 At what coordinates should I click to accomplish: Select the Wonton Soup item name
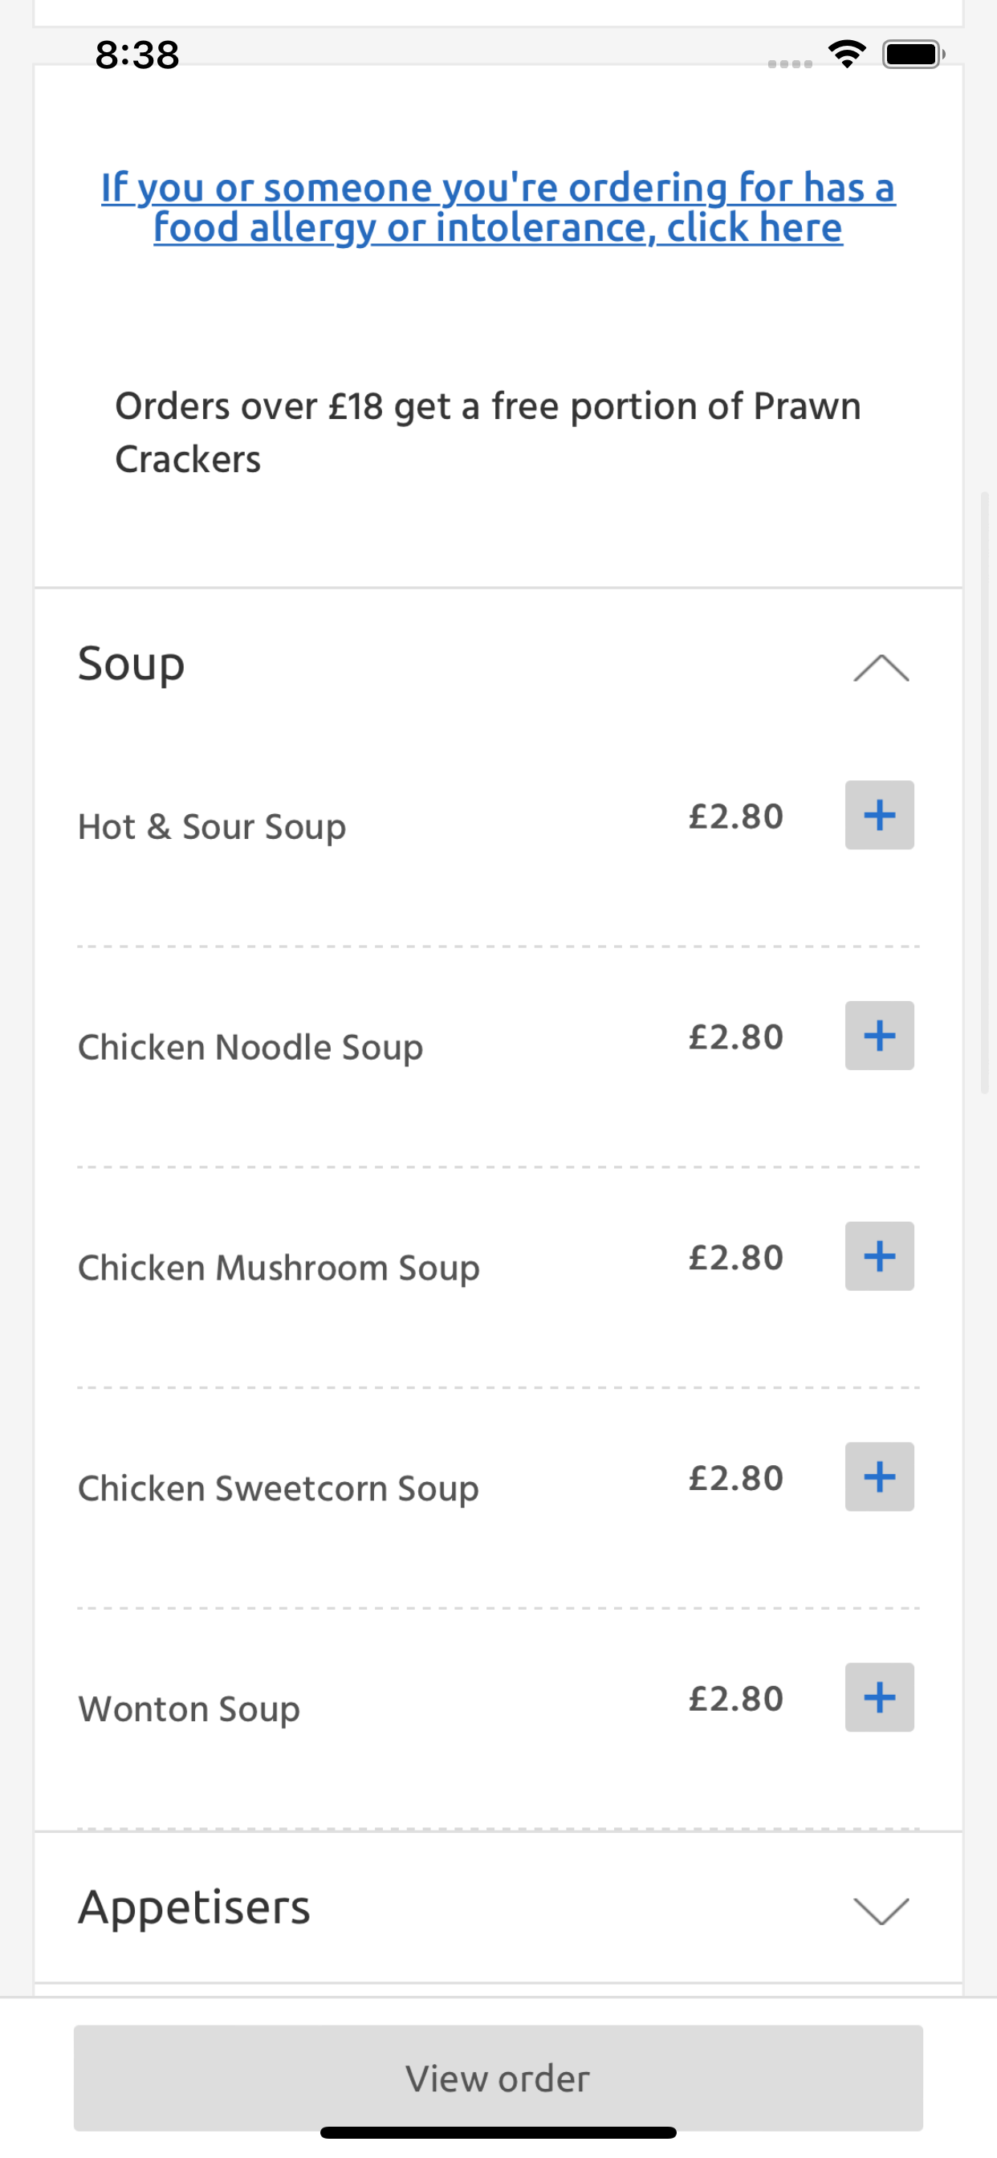pos(189,1709)
